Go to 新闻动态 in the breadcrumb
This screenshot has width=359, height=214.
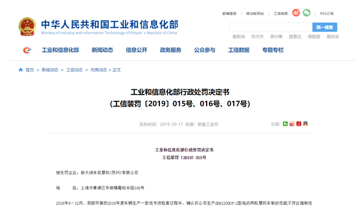pos(50,70)
